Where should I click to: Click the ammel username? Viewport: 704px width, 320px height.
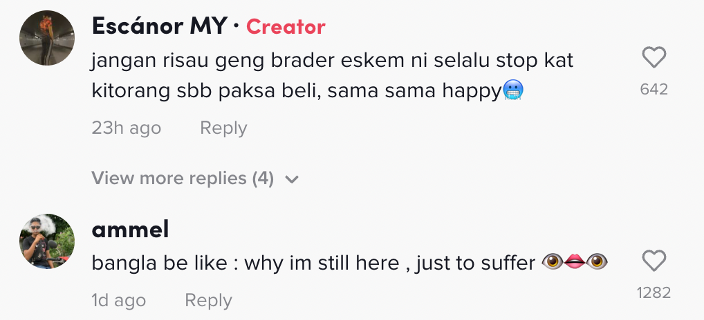coord(130,230)
